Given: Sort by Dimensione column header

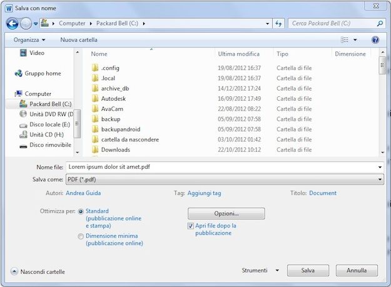Looking at the screenshot, I should 352,54.
